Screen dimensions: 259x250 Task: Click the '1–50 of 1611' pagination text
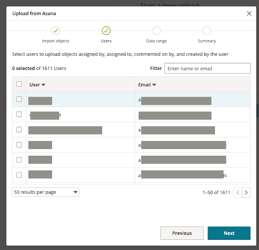216,193
